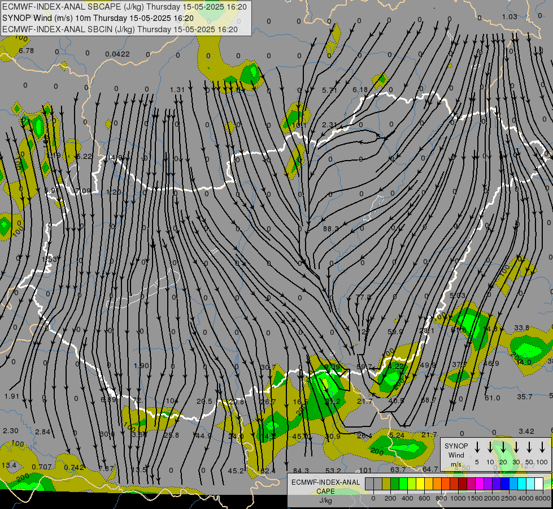The height and width of the screenshot is (509, 553).
Task: Click the wind arrow above 50 in the SYNOP Wind legend
Action: coord(529,447)
